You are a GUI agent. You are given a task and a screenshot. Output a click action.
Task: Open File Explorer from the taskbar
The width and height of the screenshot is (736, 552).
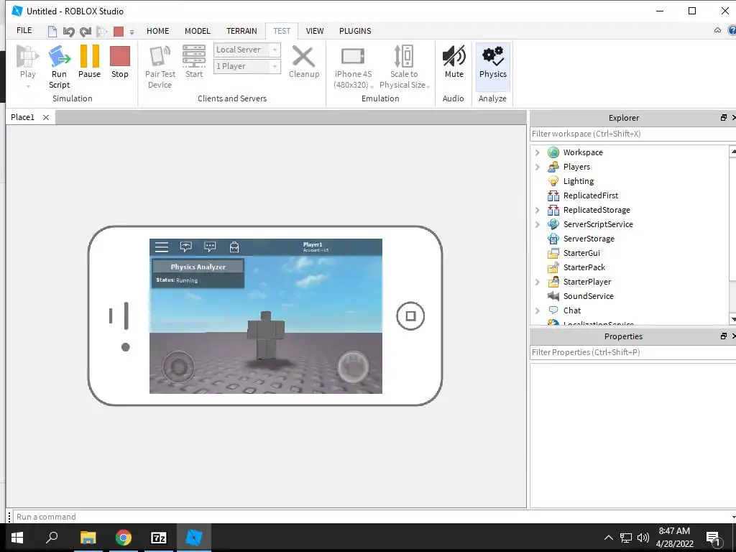[x=88, y=538]
